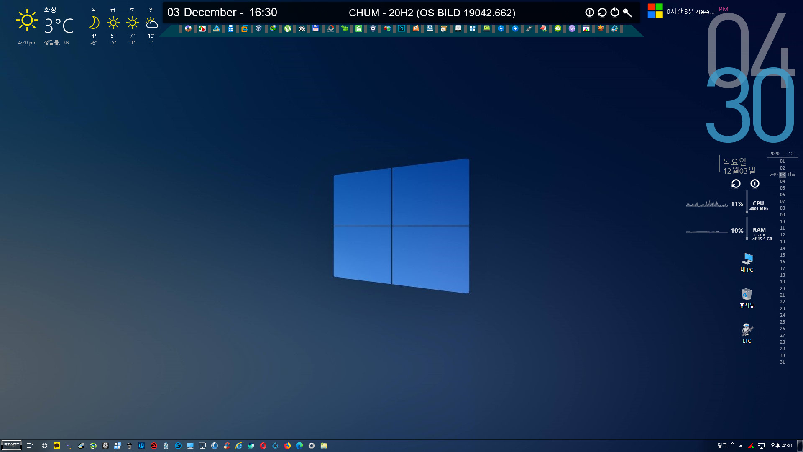Select day 31 in the calendar list

pos(783,362)
